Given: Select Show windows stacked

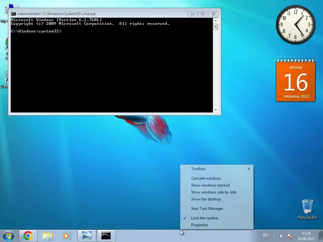Looking at the screenshot, I should pyautogui.click(x=217, y=185).
